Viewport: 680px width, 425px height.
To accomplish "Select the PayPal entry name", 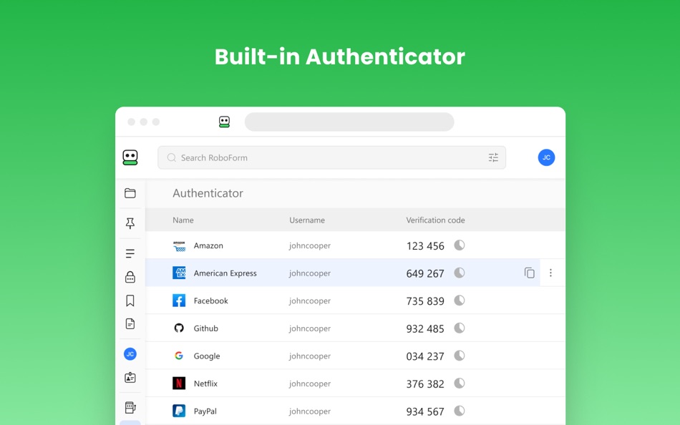I will pos(205,411).
